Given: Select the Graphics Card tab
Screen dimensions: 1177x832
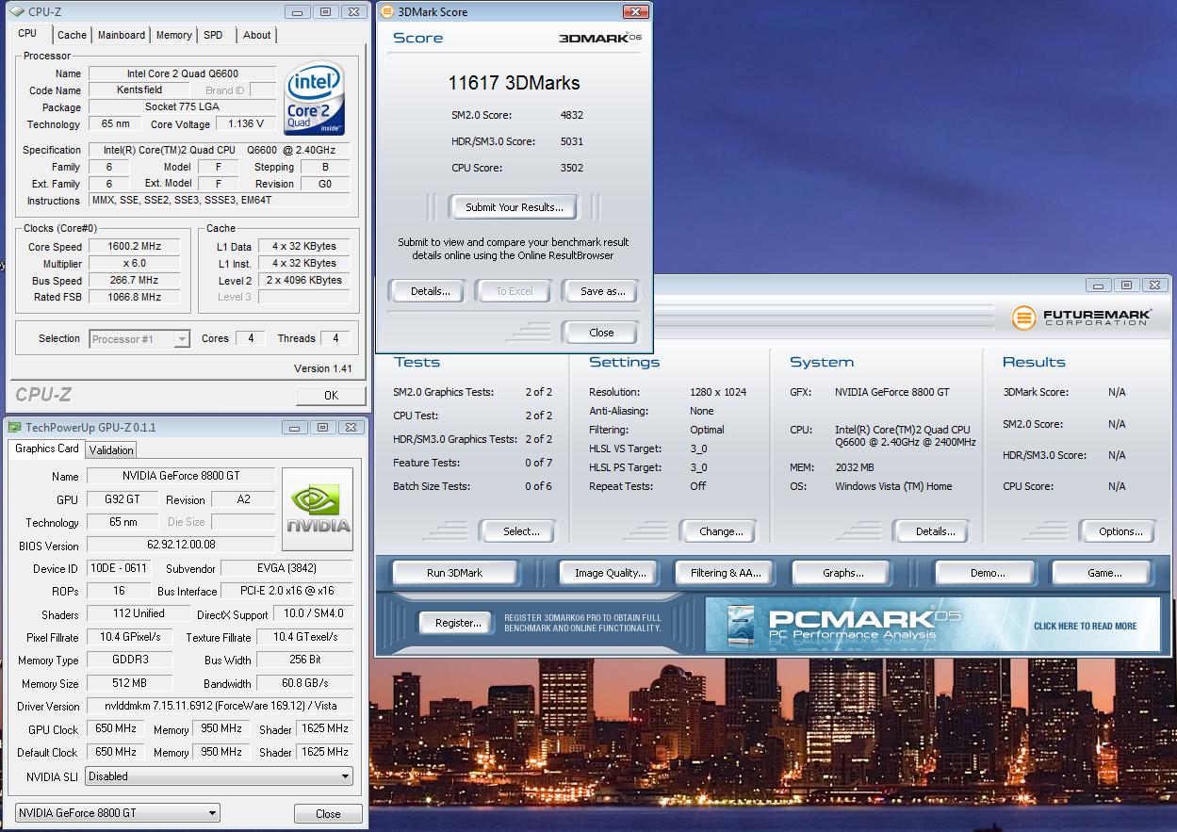Looking at the screenshot, I should 47,449.
